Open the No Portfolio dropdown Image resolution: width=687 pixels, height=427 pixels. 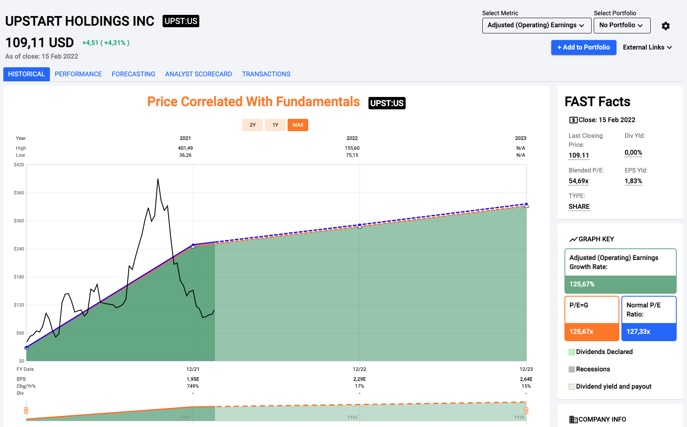tap(621, 25)
